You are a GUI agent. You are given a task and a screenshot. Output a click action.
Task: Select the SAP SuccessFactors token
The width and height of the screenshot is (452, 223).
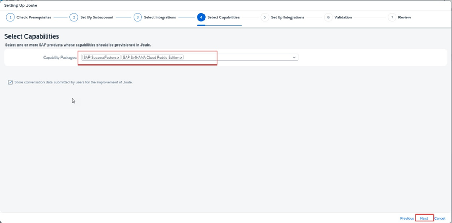point(99,58)
